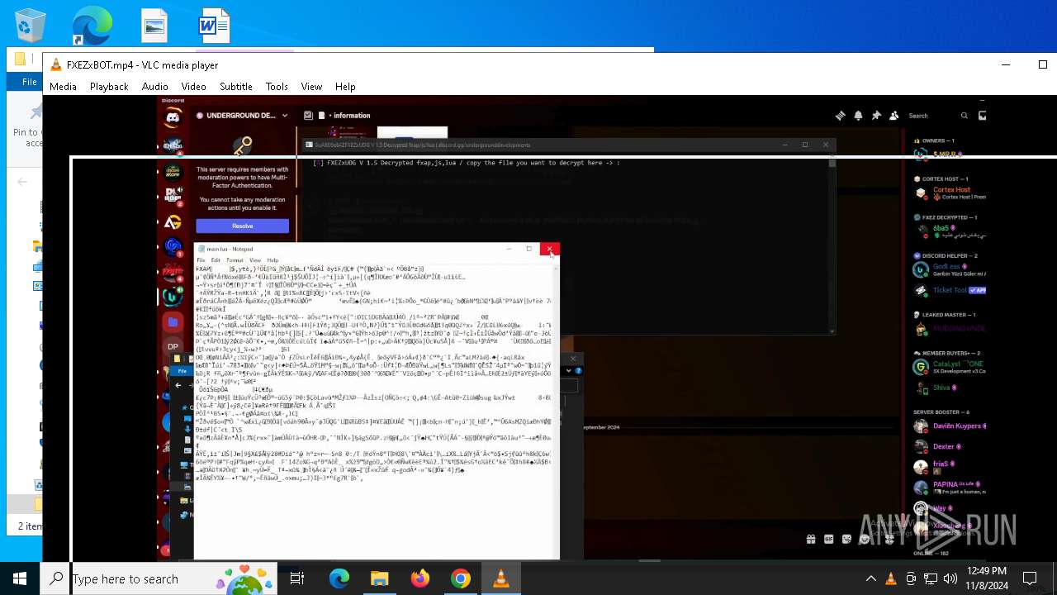This screenshot has height=595, width=1057.
Task: Open the Tools menu in VLC
Action: (277, 86)
